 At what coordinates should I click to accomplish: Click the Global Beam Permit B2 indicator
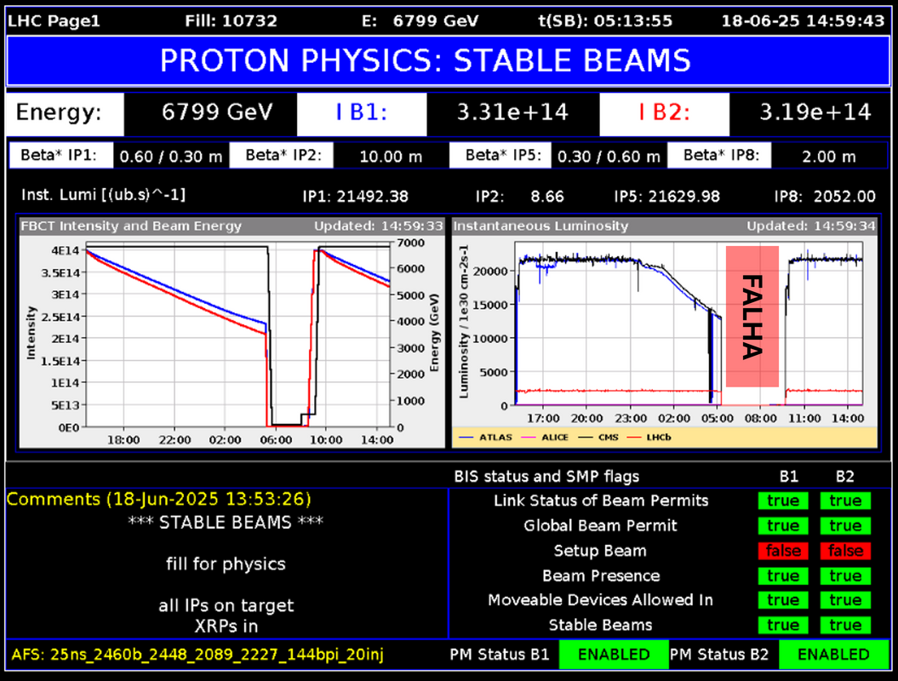coord(845,526)
